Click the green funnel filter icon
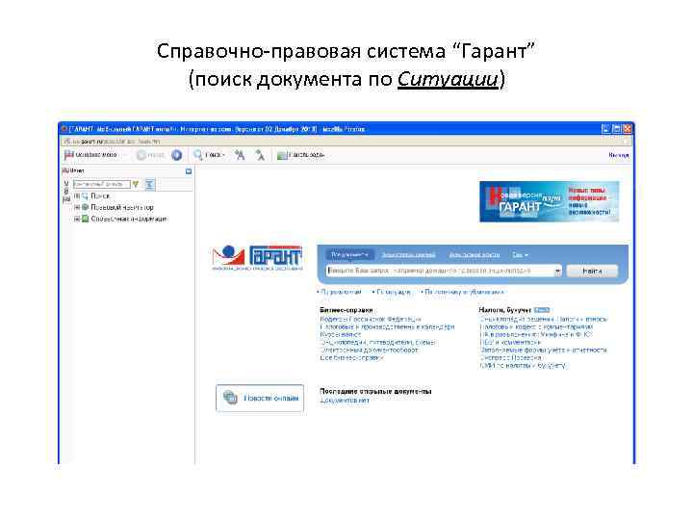The width and height of the screenshot is (693, 520). (136, 184)
